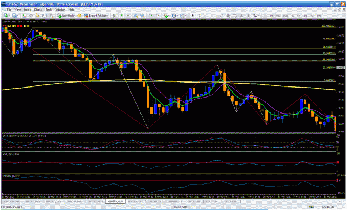Switch chart to Line Chart mode
The height and width of the screenshot is (210, 347).
(128, 16)
